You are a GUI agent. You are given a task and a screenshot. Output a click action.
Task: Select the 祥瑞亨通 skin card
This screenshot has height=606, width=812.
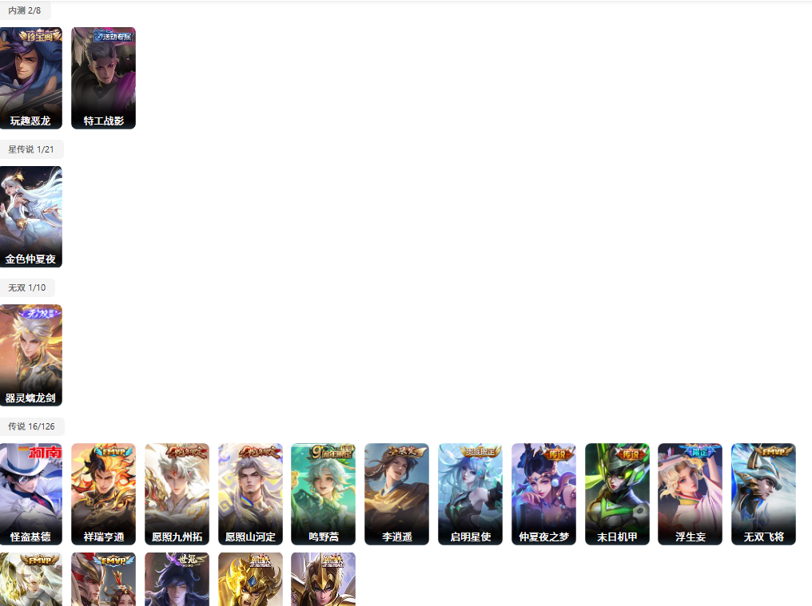pos(104,494)
